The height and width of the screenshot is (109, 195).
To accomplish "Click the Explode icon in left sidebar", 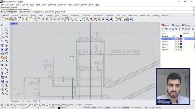I will [6, 57].
